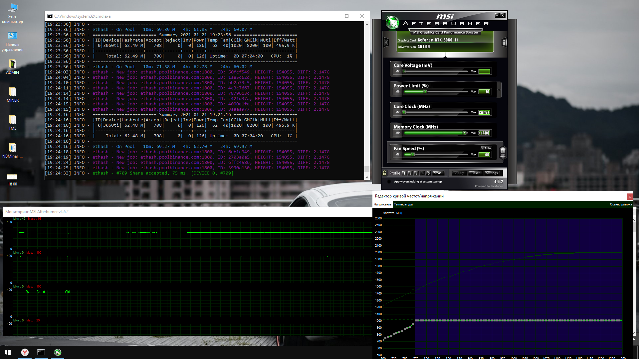Click the Memory Clock +1400 value field
639x359 pixels.
(x=484, y=133)
